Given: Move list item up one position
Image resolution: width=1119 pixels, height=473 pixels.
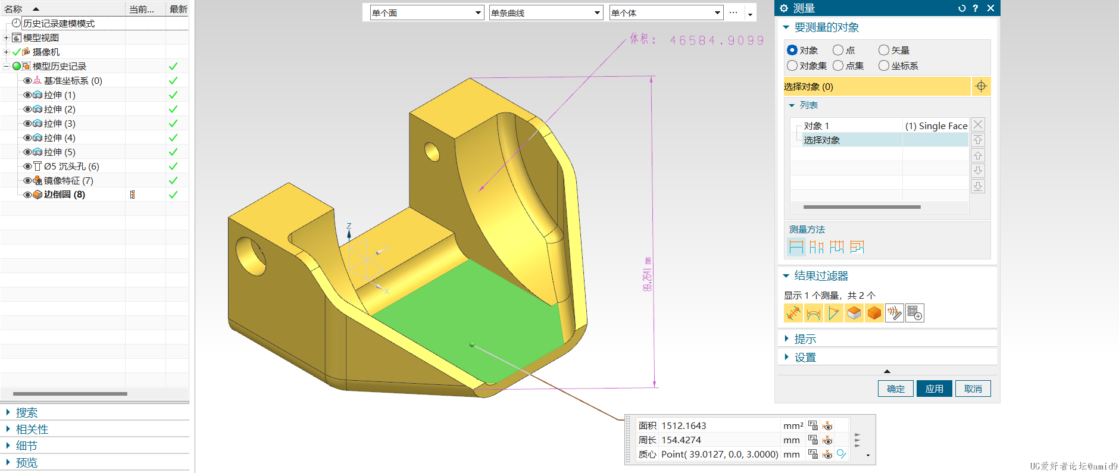Looking at the screenshot, I should 978,155.
